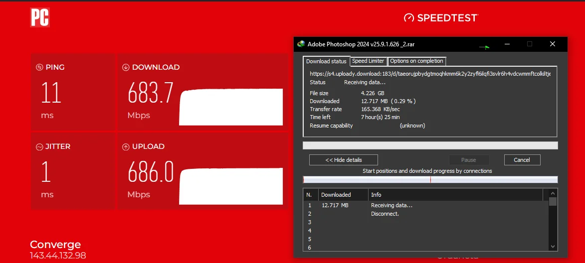Viewport: 585px width, 263px height.
Task: Click the download arrow icon beside DOWNLOAD
Action: 126,67
